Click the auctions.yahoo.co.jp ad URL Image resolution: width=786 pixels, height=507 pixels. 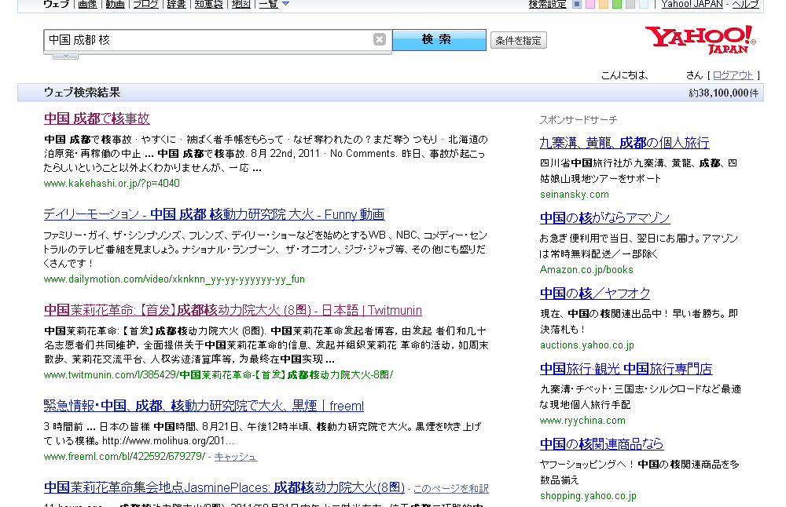(587, 345)
